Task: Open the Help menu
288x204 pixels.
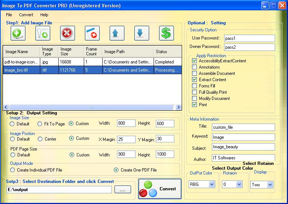Action: (x=44, y=15)
